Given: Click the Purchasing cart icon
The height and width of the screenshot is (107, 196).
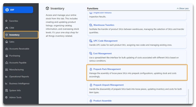Looking at the screenshot, I should 7,56.
